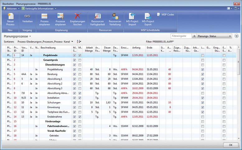Click the Vorab-Kaufteile row
This screenshot has width=242, height=150.
click(119, 131)
